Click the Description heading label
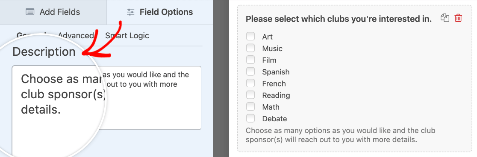Screen dimensions: 477x157 coord(44,51)
